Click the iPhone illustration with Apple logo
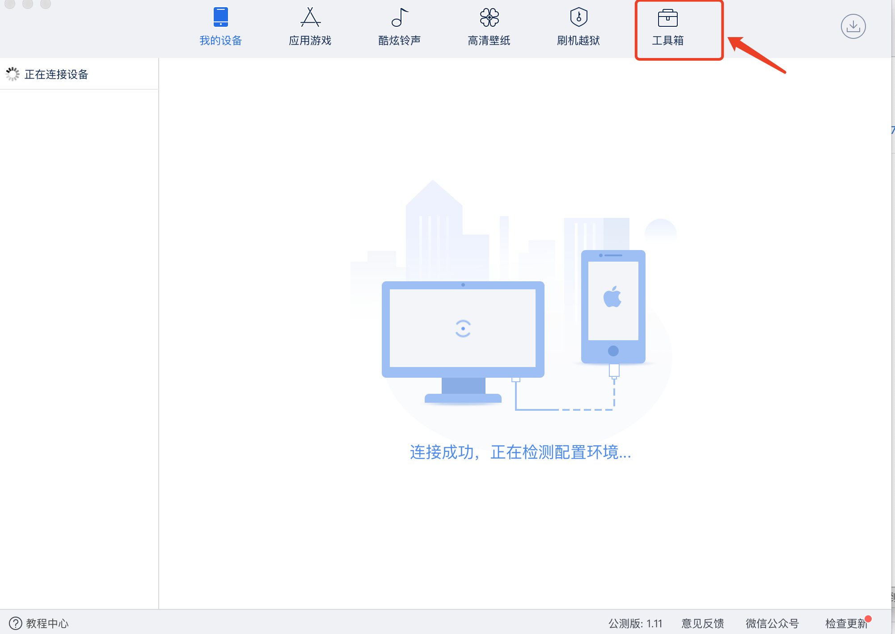Image resolution: width=895 pixels, height=634 pixels. click(x=613, y=306)
